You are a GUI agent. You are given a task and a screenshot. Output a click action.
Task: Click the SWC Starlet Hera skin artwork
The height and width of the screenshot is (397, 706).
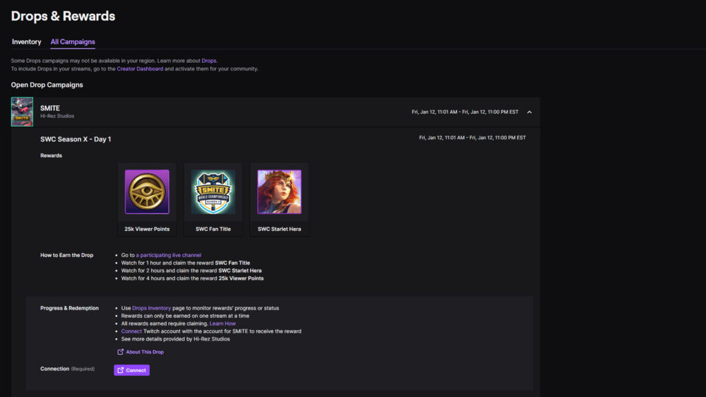pyautogui.click(x=279, y=191)
